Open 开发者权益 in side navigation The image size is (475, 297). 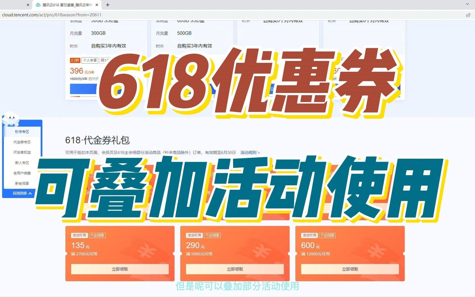22,152
